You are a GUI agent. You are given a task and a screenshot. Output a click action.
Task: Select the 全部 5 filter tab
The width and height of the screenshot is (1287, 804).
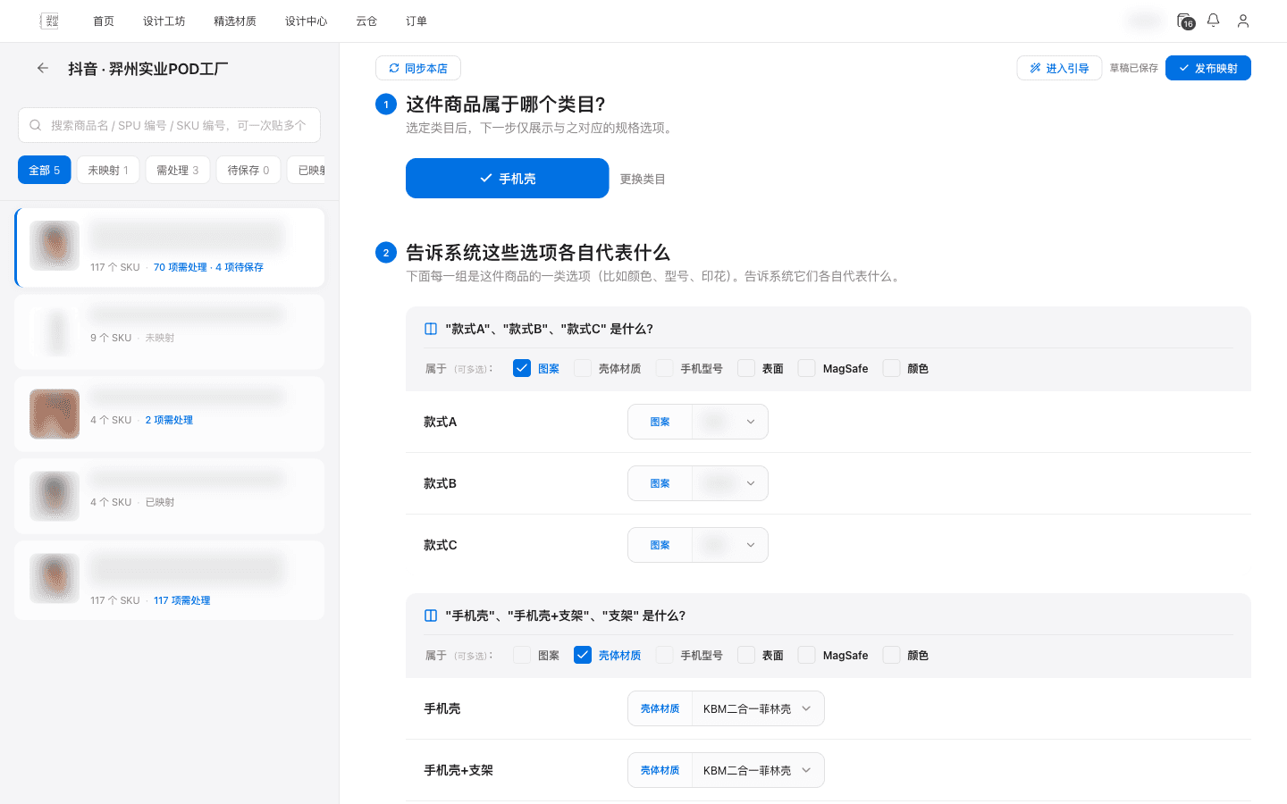(45, 170)
